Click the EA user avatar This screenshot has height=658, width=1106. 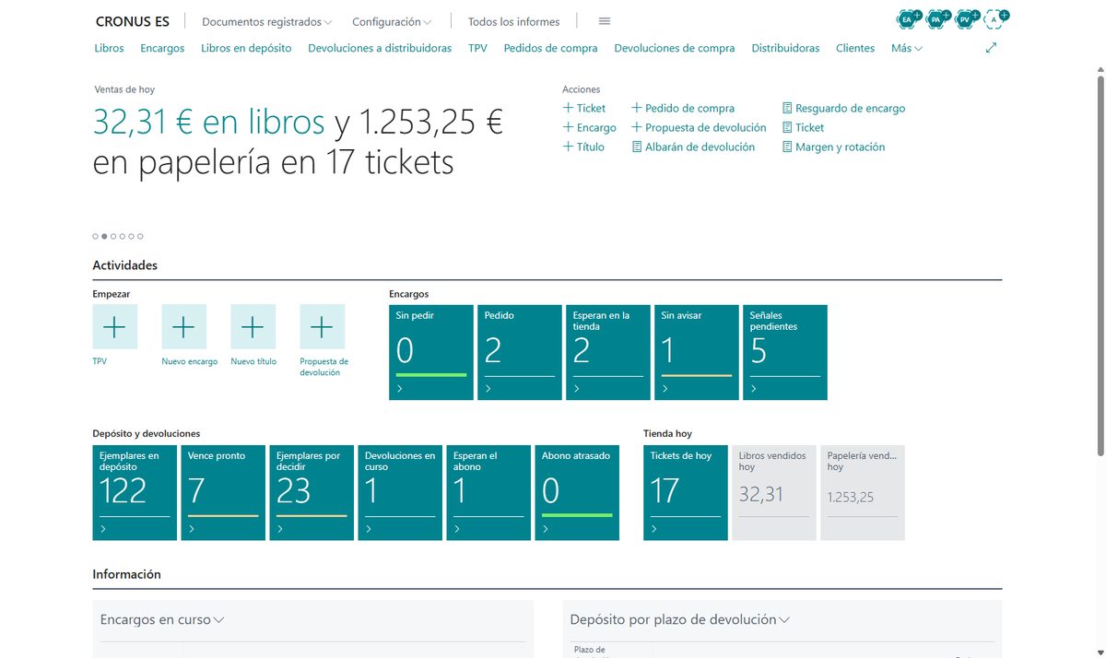pos(907,18)
